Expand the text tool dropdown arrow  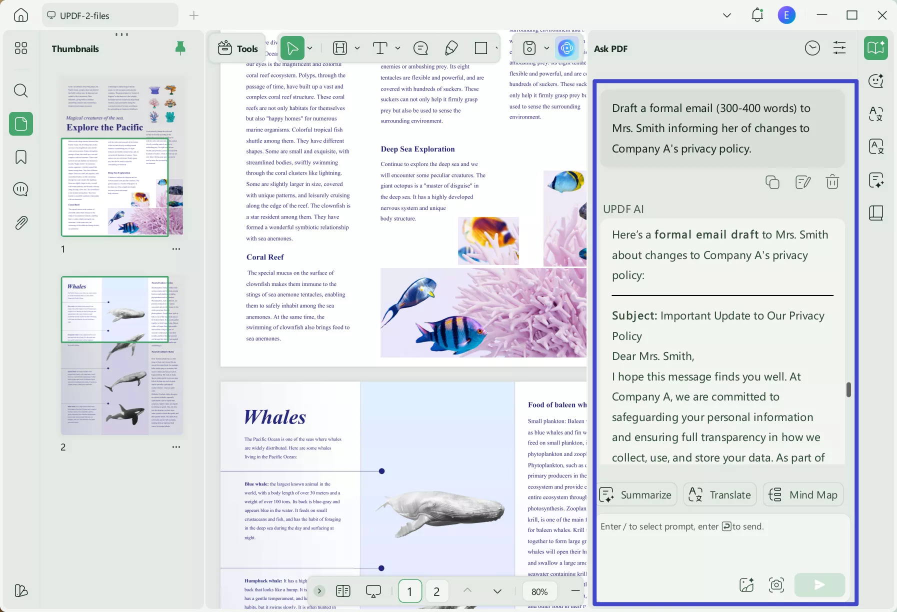[397, 48]
